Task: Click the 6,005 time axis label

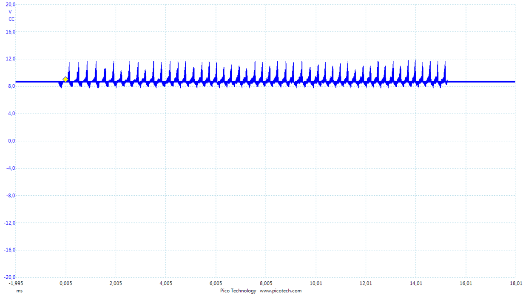Action: click(216, 283)
